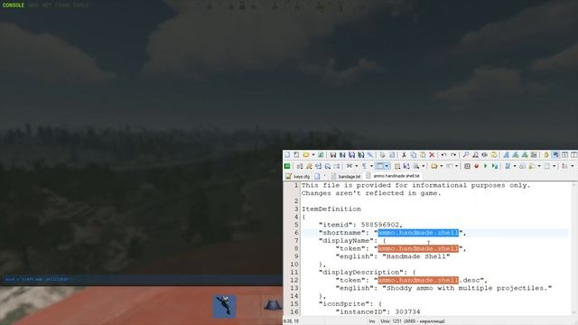Image resolution: width=578 pixels, height=325 pixels.
Task: Toggle the highlighted column selection icon
Action: tap(379, 166)
